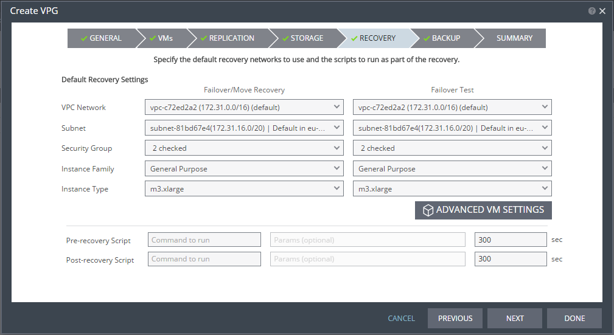Click the green checkmark on STORAGE step
Screen dimensions: 614x335
click(285, 38)
